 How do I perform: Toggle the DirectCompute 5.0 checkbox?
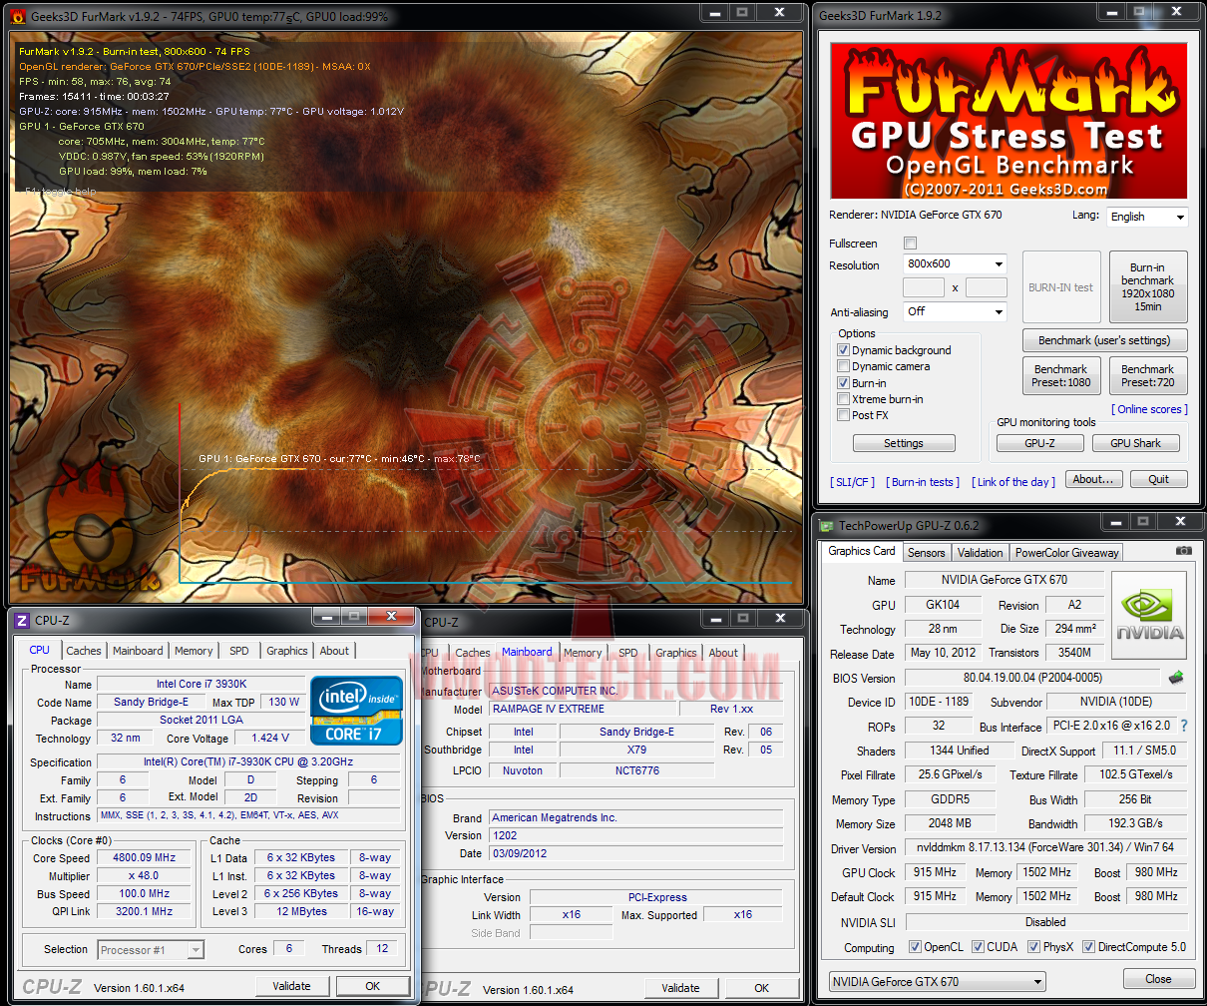[x=1089, y=947]
